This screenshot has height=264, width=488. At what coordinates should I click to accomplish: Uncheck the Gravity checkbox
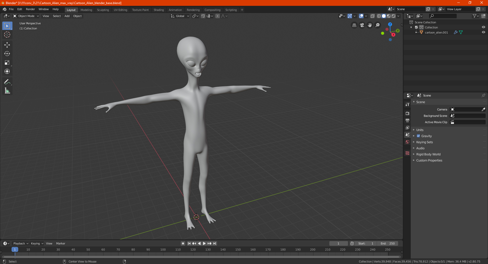(418, 136)
